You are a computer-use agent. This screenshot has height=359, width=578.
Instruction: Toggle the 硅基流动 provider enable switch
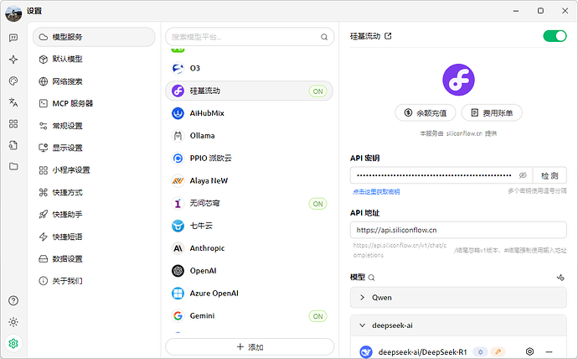(555, 36)
